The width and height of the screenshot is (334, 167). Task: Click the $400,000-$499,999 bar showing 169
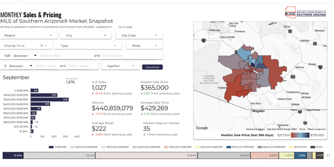pyautogui.click(x=40, y=104)
